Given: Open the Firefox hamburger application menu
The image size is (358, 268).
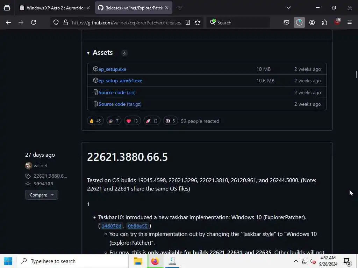Looking at the screenshot, I should [350, 22].
